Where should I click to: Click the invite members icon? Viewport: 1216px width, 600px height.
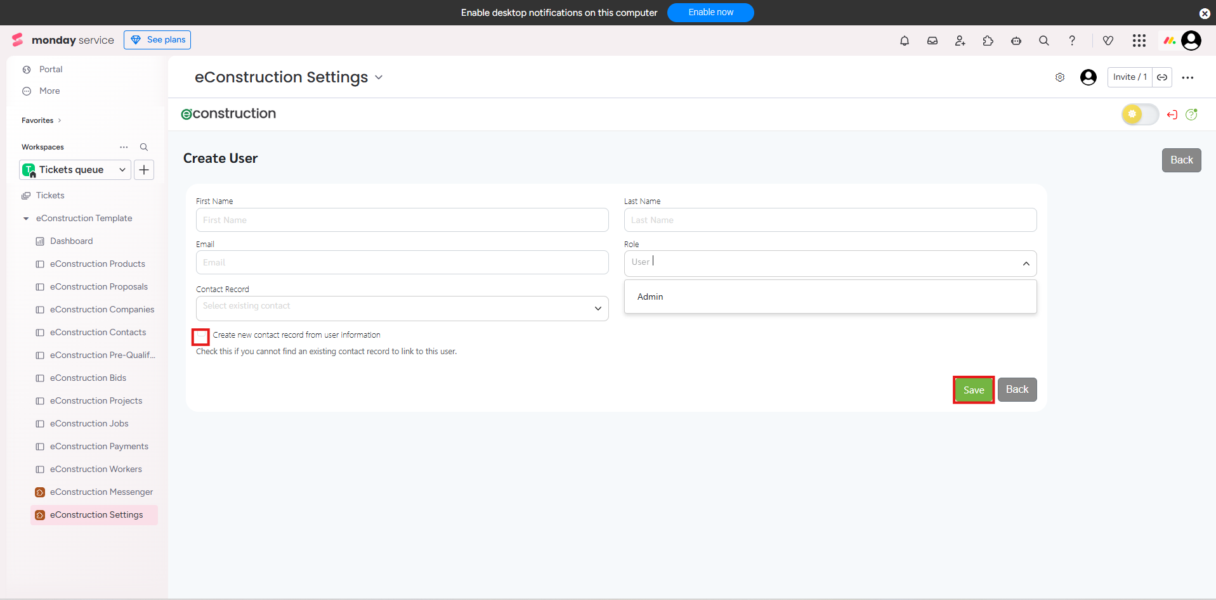[x=960, y=41]
